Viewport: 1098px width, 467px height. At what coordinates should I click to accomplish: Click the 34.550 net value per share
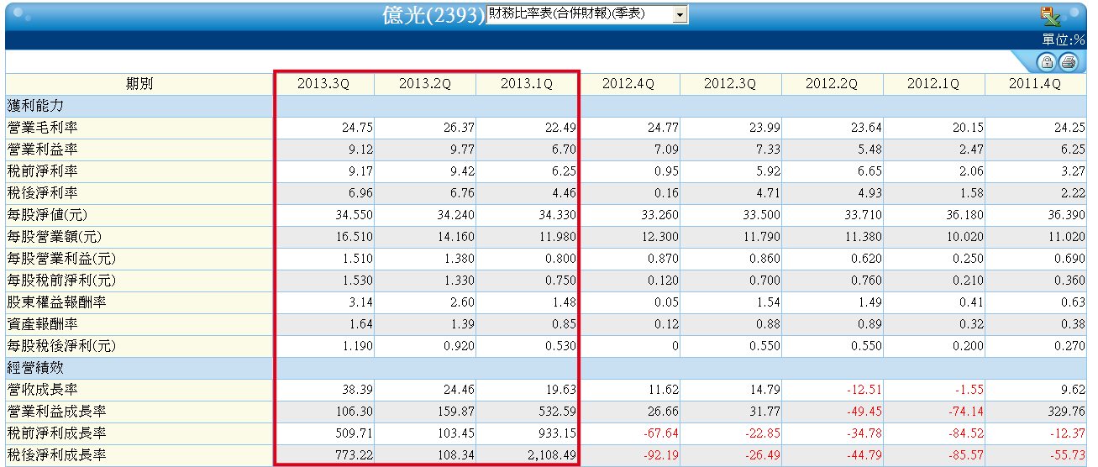[x=353, y=215]
